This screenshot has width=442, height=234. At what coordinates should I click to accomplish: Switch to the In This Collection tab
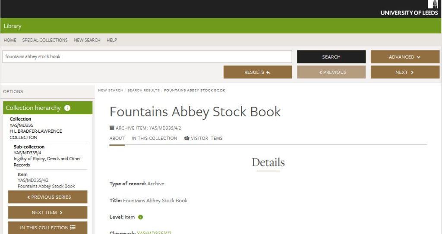point(154,138)
